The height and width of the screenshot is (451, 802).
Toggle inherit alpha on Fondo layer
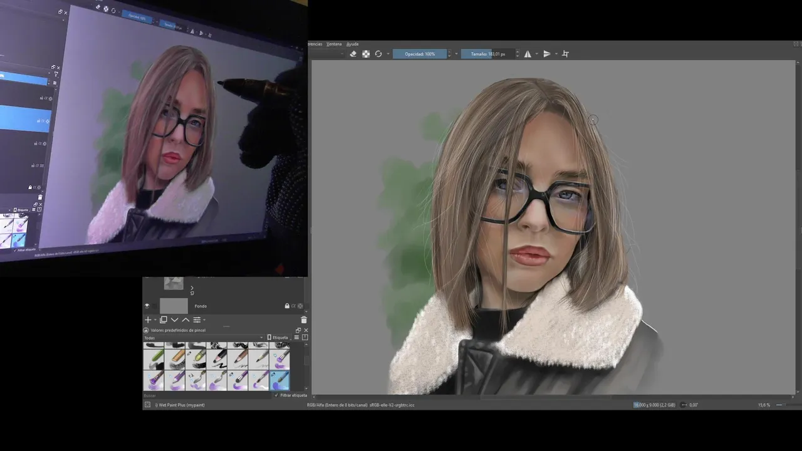coord(293,306)
